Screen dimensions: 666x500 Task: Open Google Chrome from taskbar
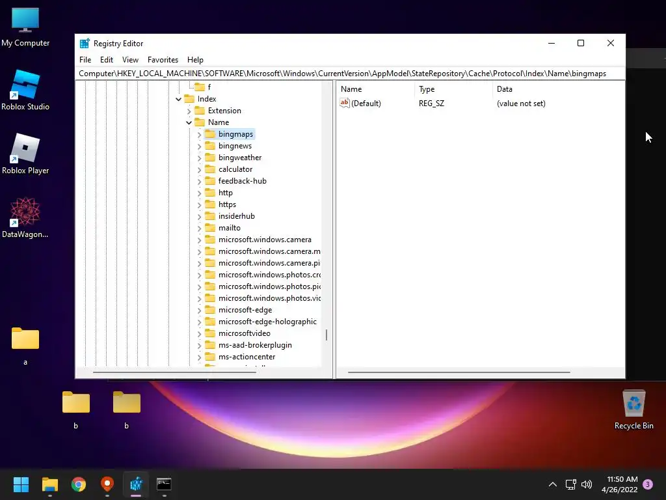click(x=79, y=484)
